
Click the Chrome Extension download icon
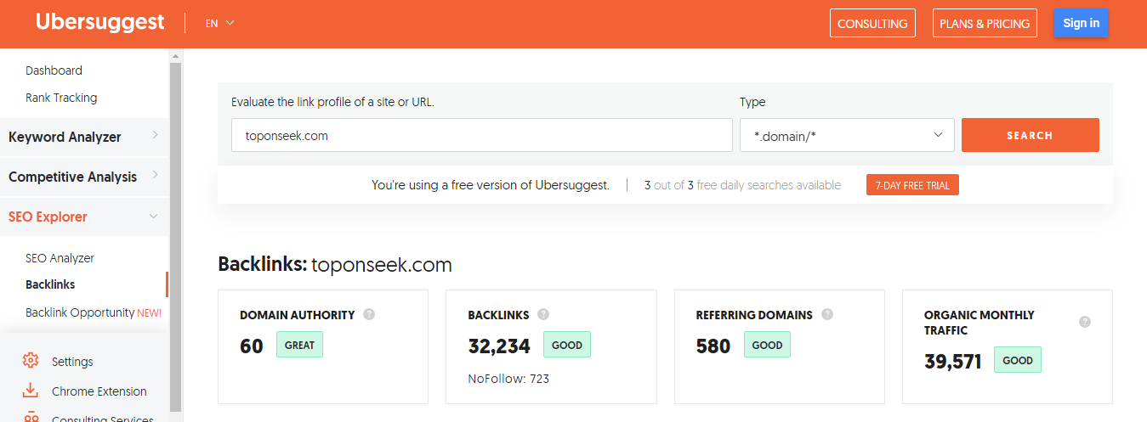tap(31, 391)
